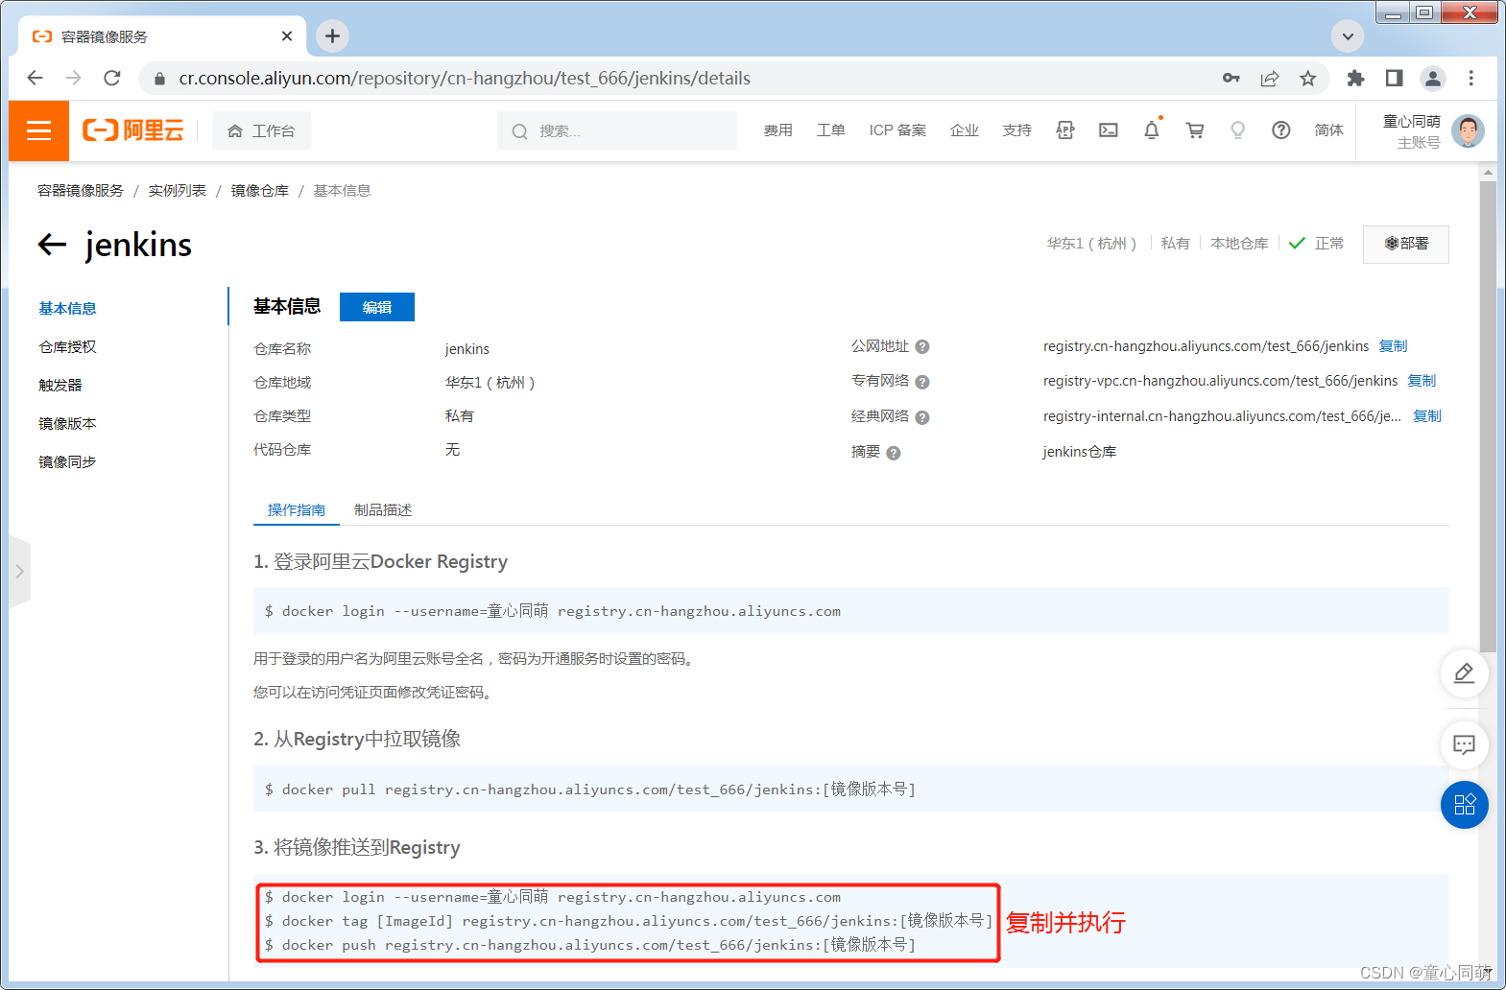
Task: Open the App download icon in the header
Action: 1065,130
